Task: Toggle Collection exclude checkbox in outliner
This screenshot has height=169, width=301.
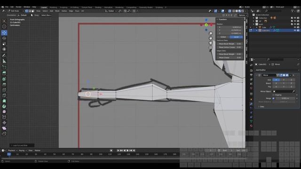Action: coord(292,18)
